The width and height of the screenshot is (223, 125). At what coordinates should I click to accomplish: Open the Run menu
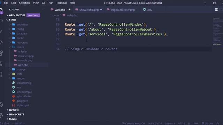point(51,3)
